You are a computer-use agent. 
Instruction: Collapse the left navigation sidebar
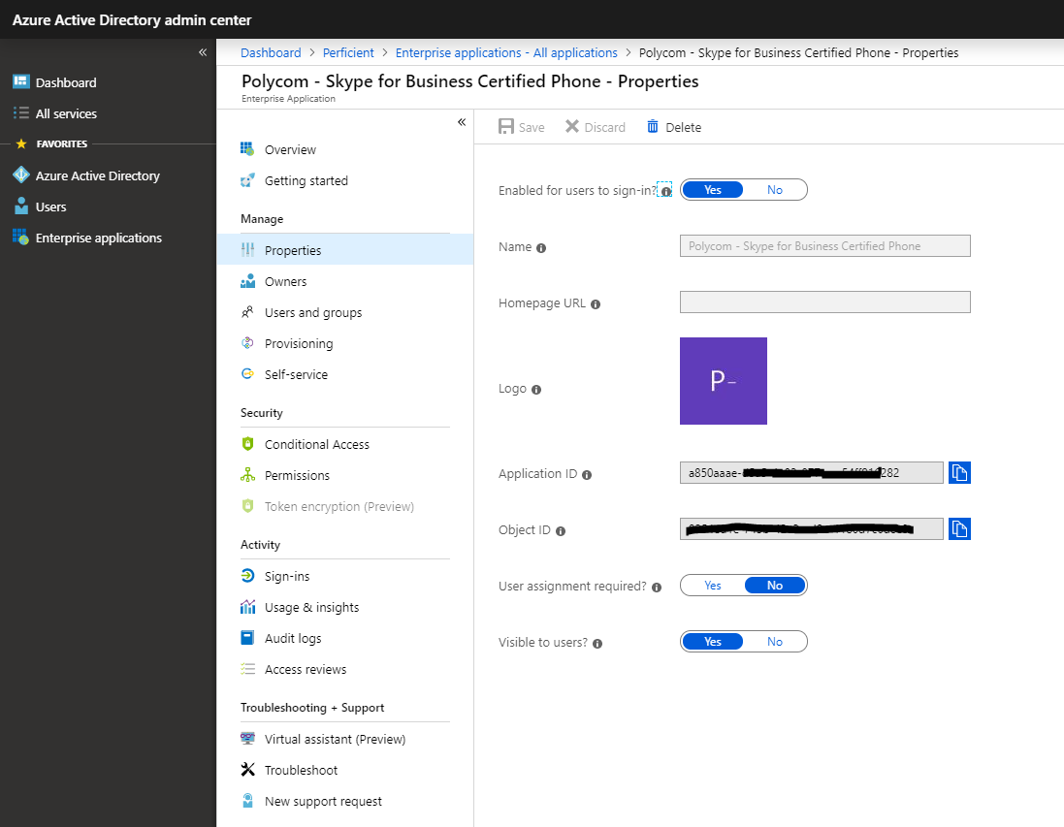[202, 52]
